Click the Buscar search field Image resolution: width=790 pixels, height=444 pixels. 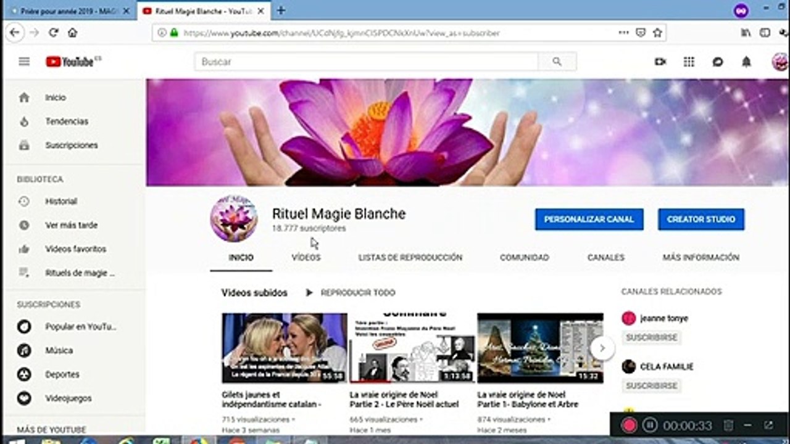tap(367, 62)
